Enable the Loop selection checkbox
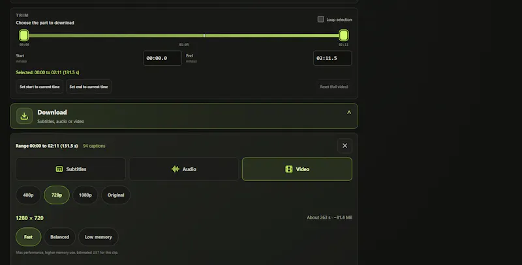Screen dimensions: 522x265 click(320, 20)
